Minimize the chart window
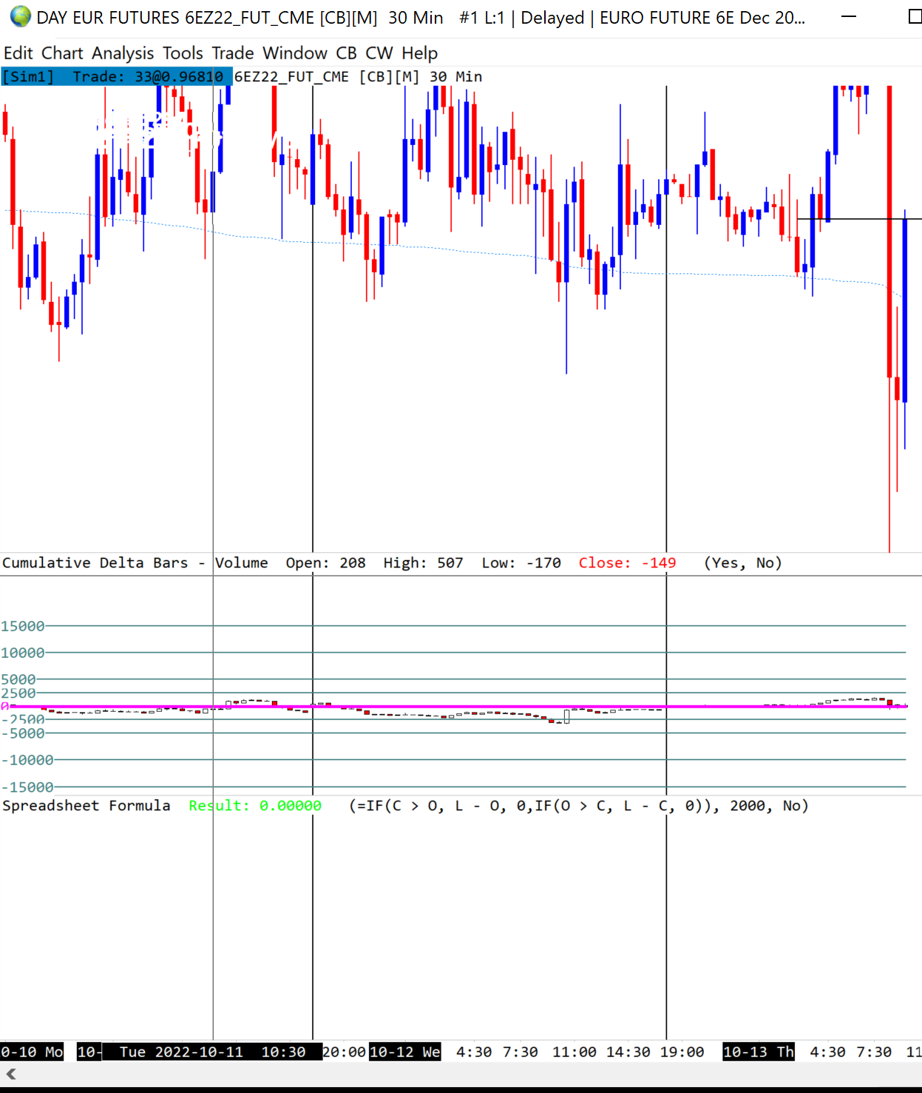This screenshot has width=922, height=1093. pyautogui.click(x=849, y=16)
